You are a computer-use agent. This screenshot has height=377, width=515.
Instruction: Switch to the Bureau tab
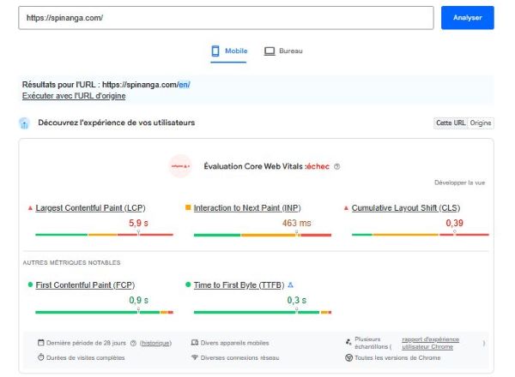click(283, 51)
